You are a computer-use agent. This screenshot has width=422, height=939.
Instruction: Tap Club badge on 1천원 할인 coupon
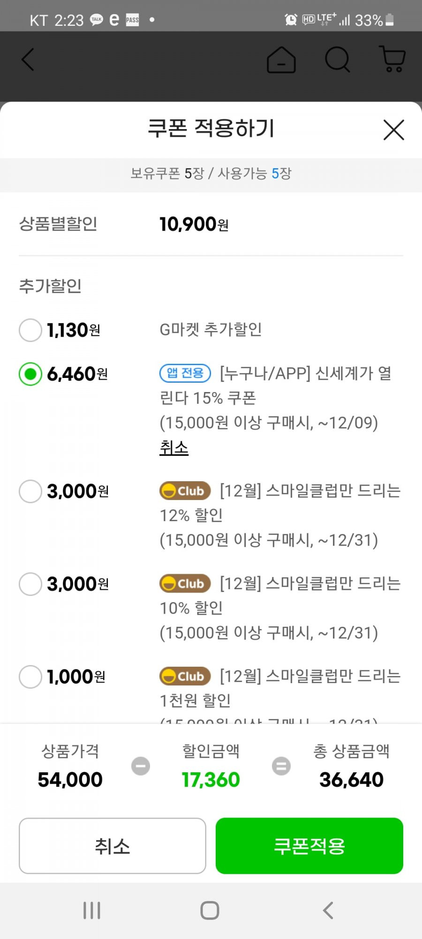(x=185, y=677)
